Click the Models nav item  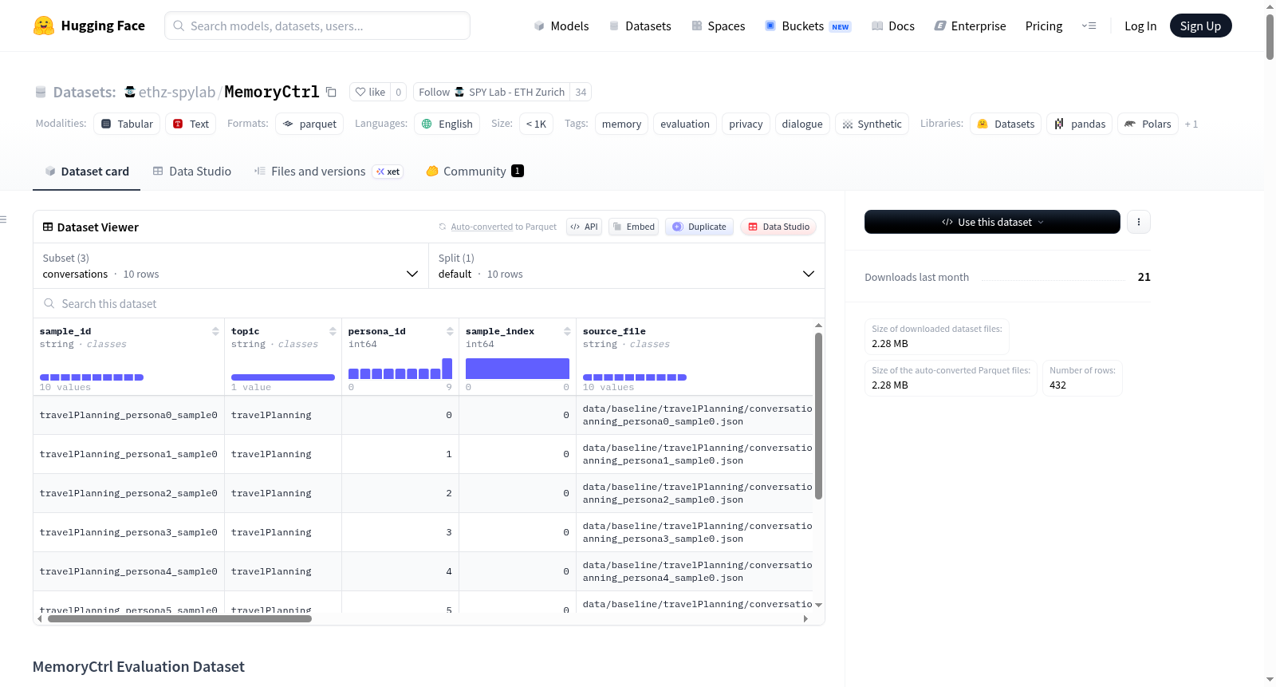tap(561, 26)
